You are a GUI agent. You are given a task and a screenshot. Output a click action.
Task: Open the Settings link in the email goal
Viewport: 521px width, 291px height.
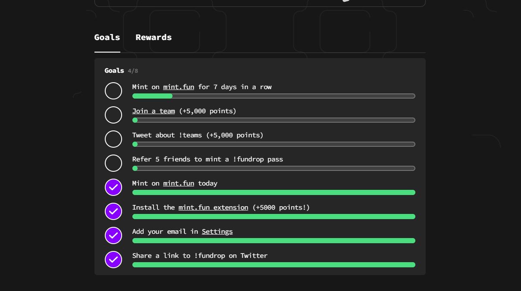(217, 232)
